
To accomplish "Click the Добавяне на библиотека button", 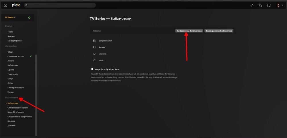I will coord(189,31).
